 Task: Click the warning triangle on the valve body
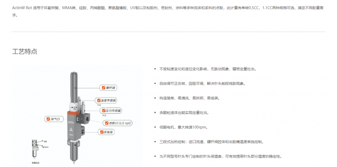pyautogui.click(x=71, y=129)
